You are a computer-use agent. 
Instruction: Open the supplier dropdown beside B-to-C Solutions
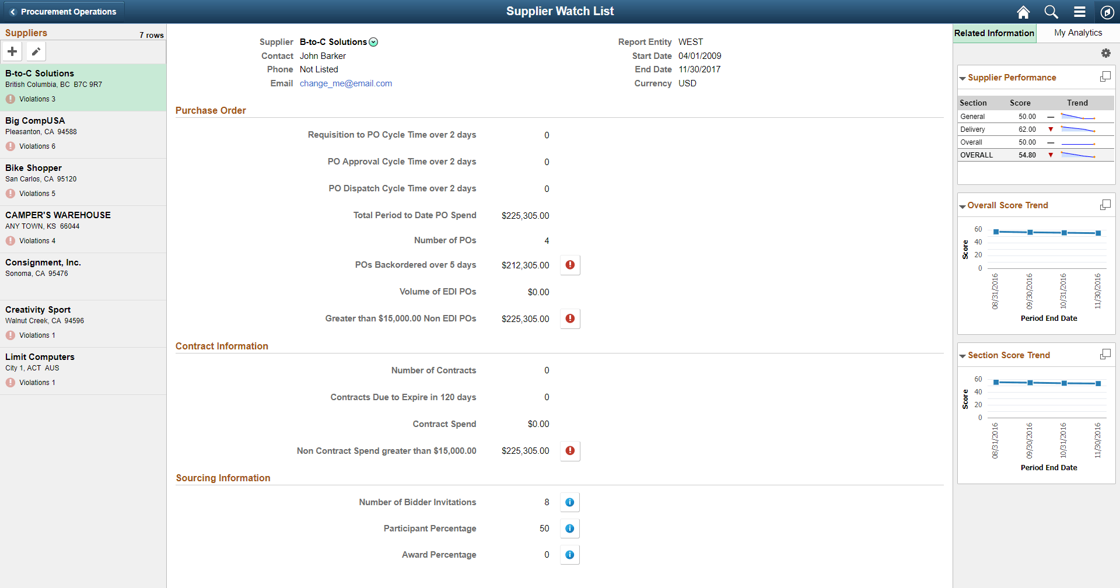tap(374, 41)
